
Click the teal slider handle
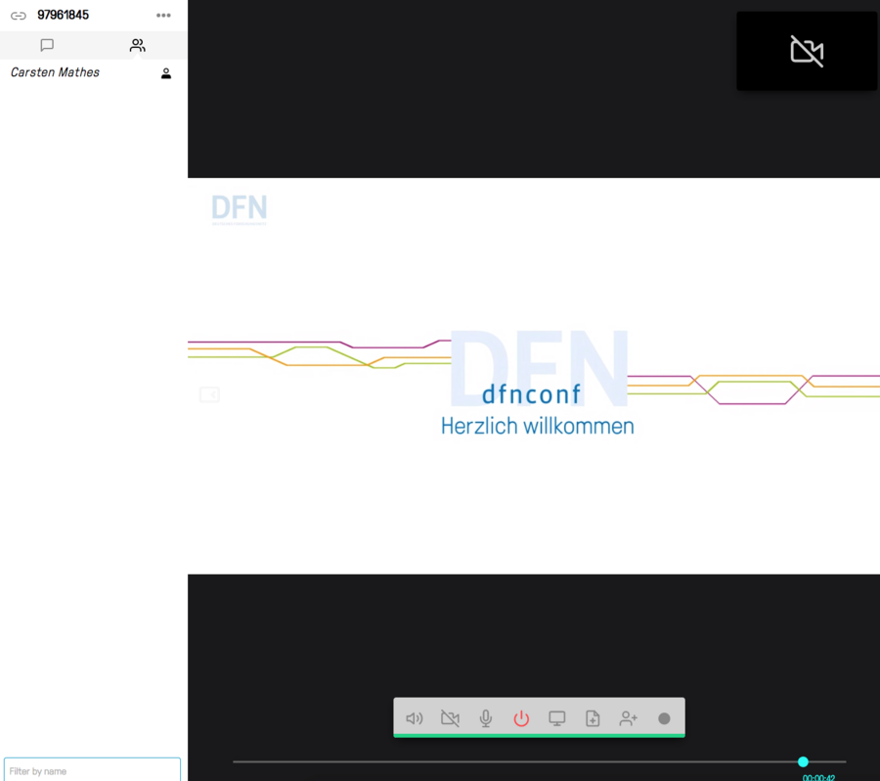tap(803, 761)
